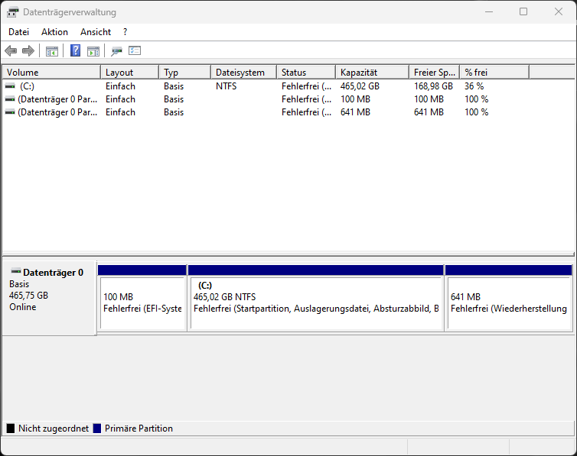
Task: Click the 465,75 GB disk size label
Action: pyautogui.click(x=29, y=296)
